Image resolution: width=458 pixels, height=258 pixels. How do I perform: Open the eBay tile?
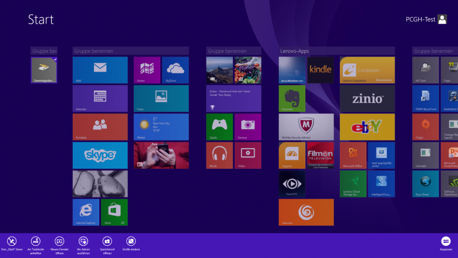[x=367, y=127]
